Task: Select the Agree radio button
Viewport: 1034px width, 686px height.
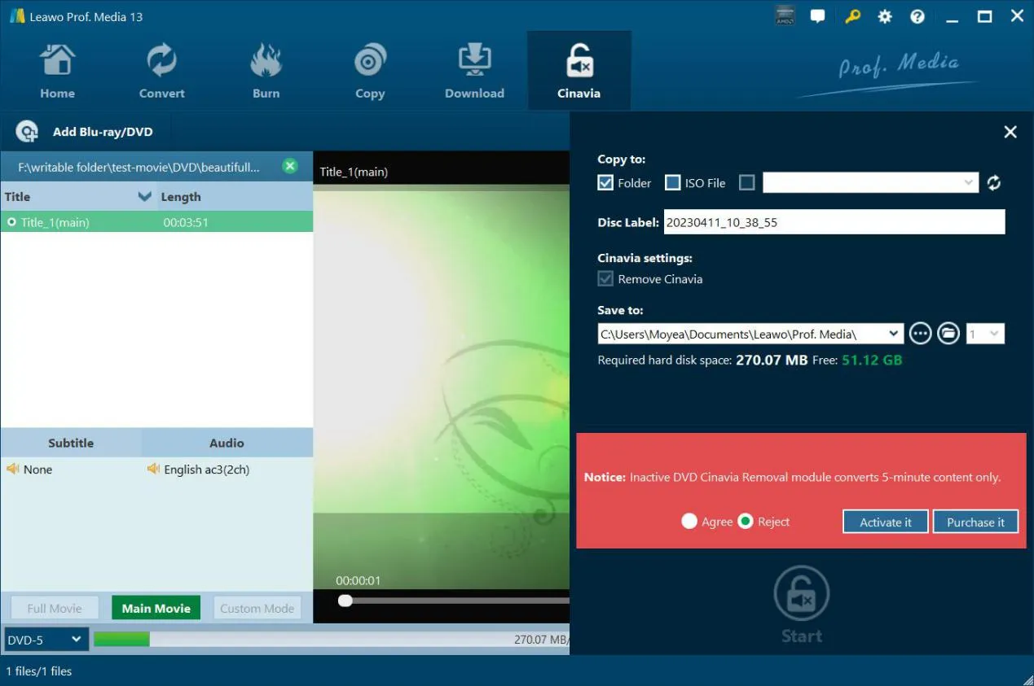Action: coord(689,522)
